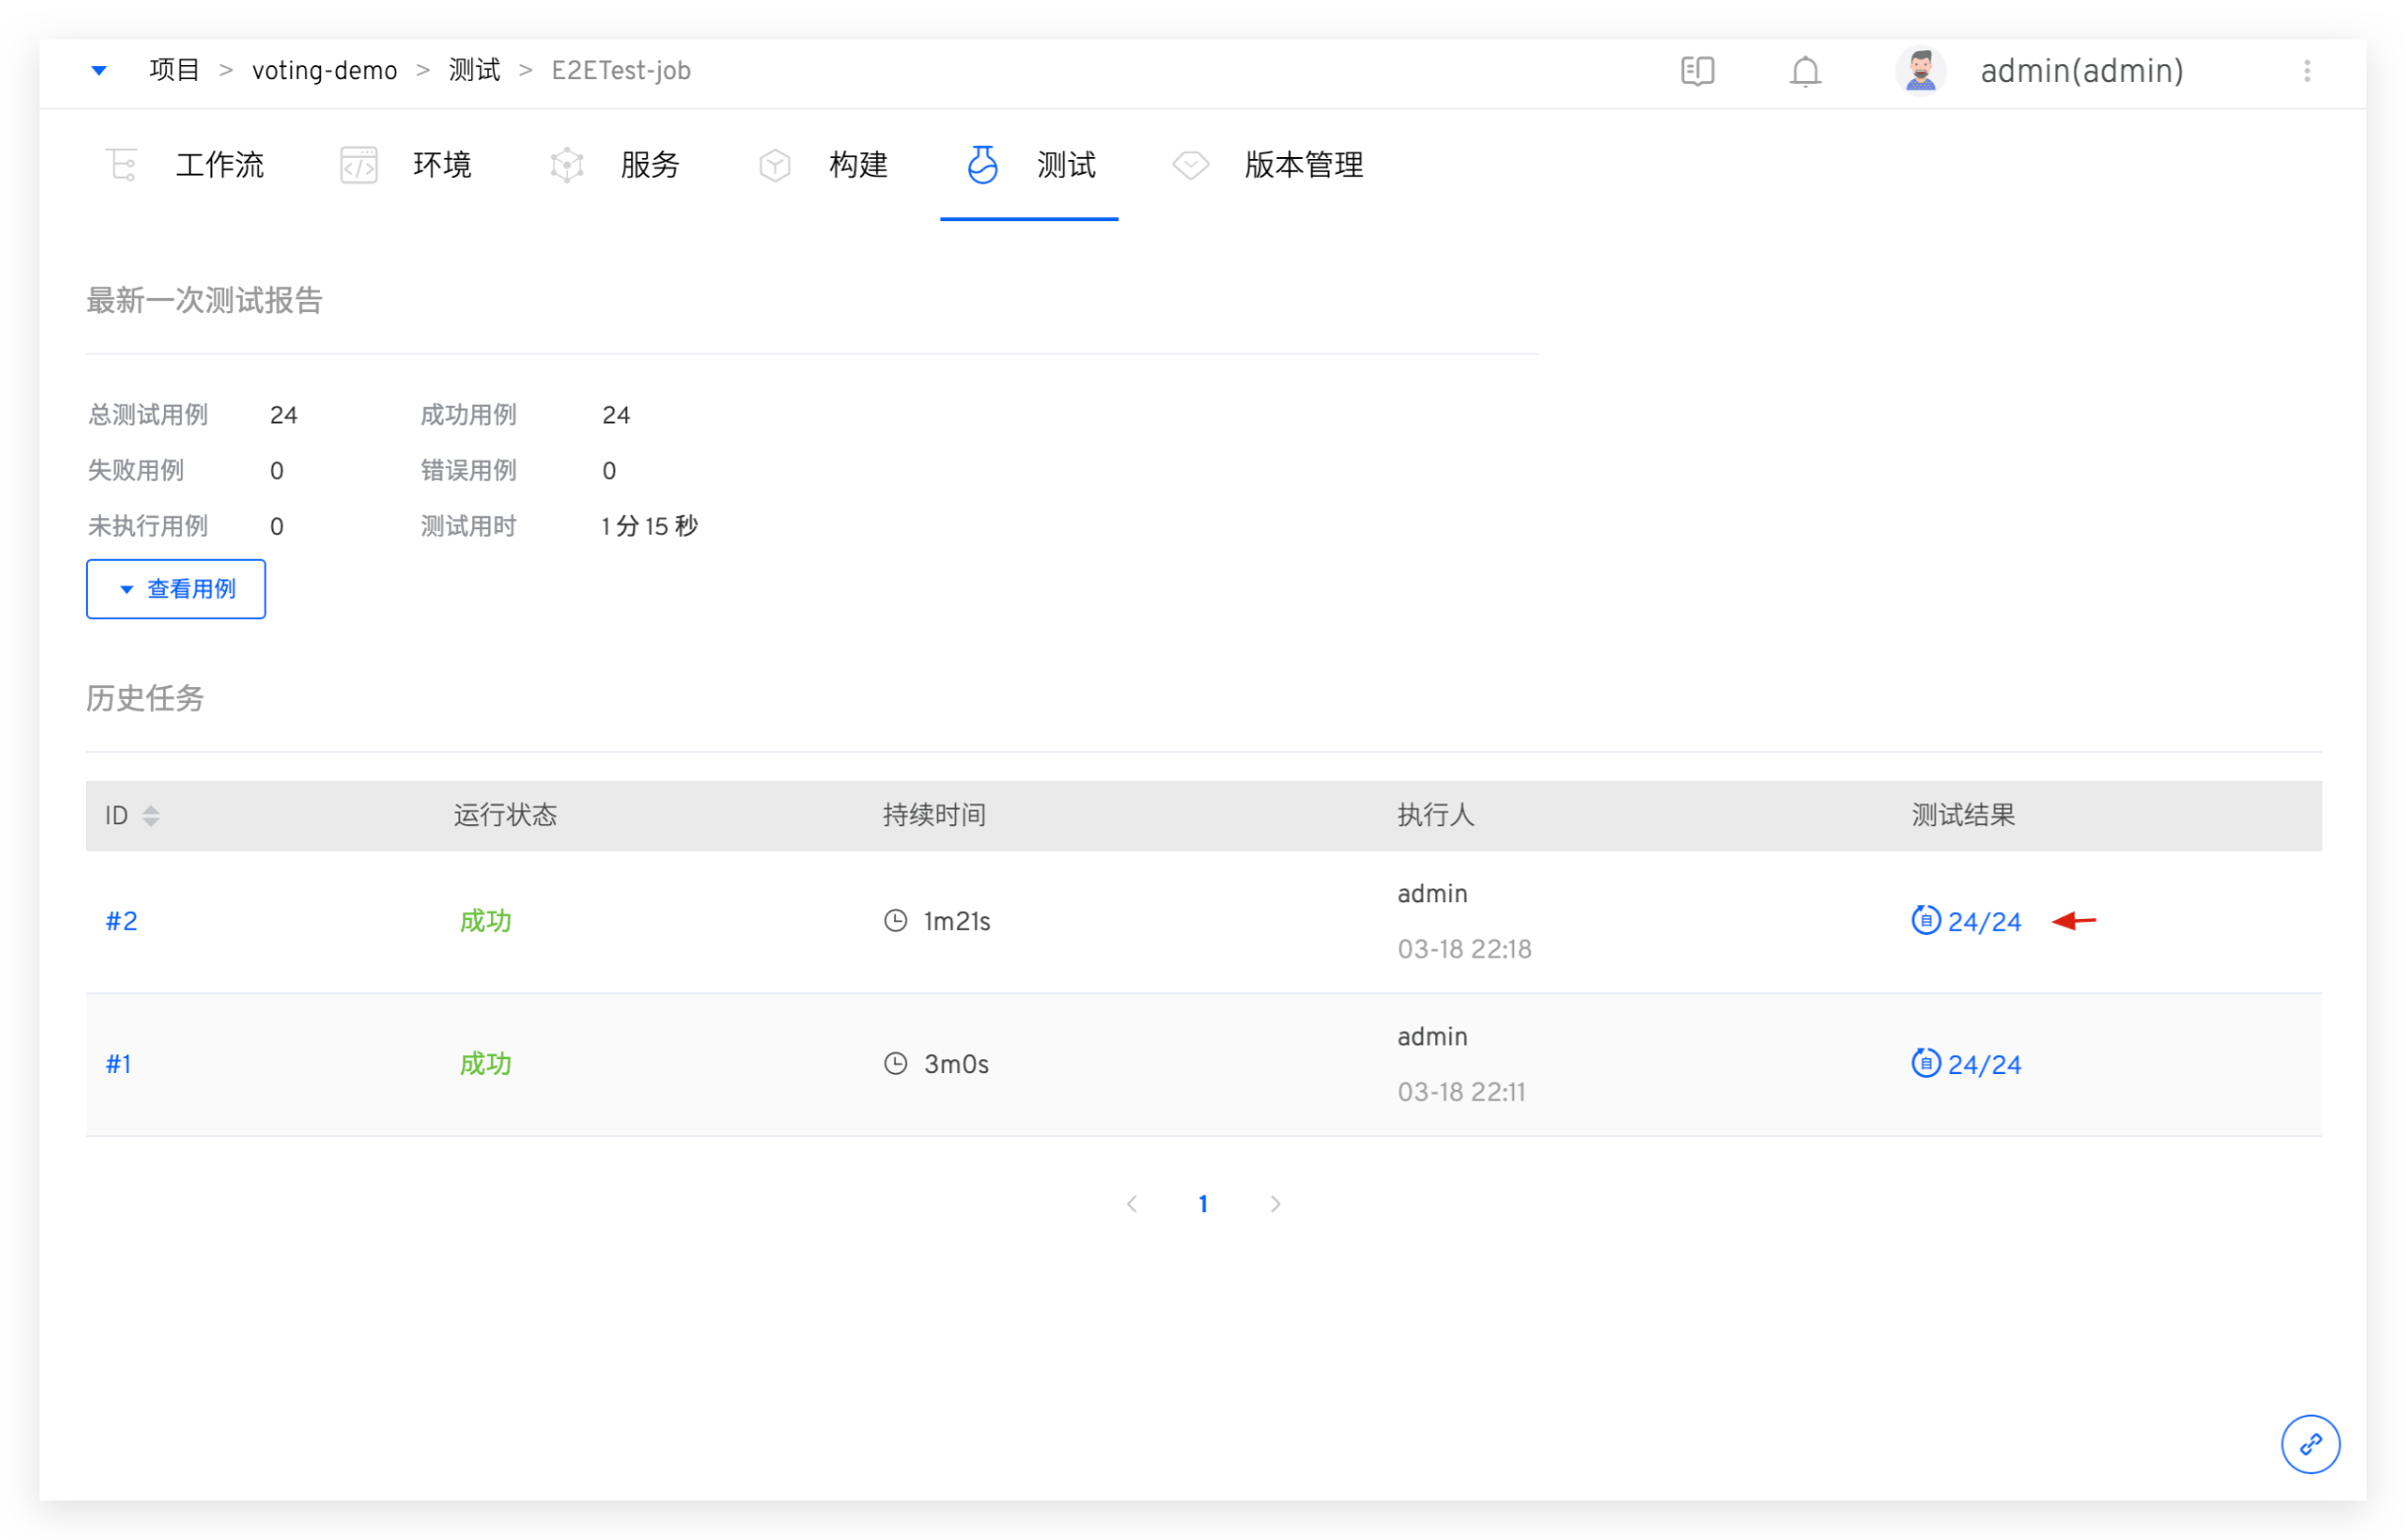Open the three-dot menu near admin(admin)
This screenshot has width=2406, height=1540.
2308,71
